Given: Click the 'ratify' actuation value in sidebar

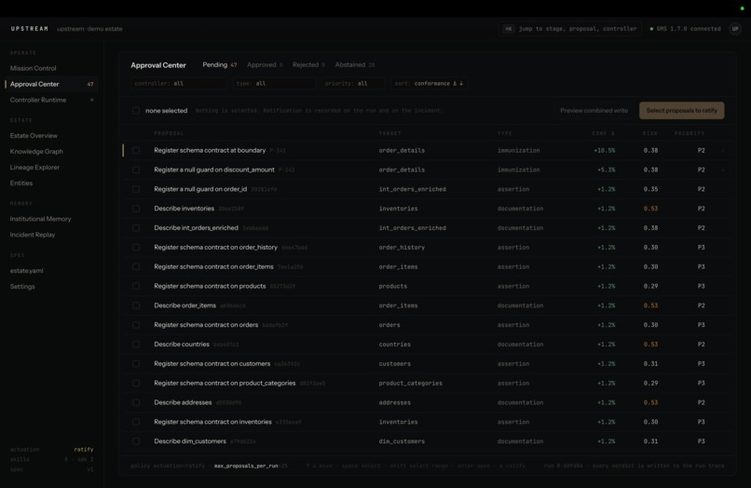Looking at the screenshot, I should click(x=84, y=449).
